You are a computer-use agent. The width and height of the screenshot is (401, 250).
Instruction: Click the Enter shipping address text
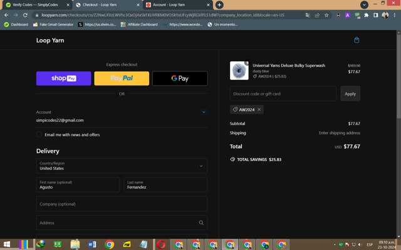pyautogui.click(x=340, y=132)
